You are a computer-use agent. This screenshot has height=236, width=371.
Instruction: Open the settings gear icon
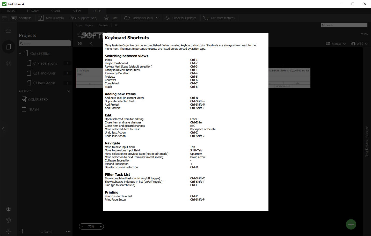9,231
